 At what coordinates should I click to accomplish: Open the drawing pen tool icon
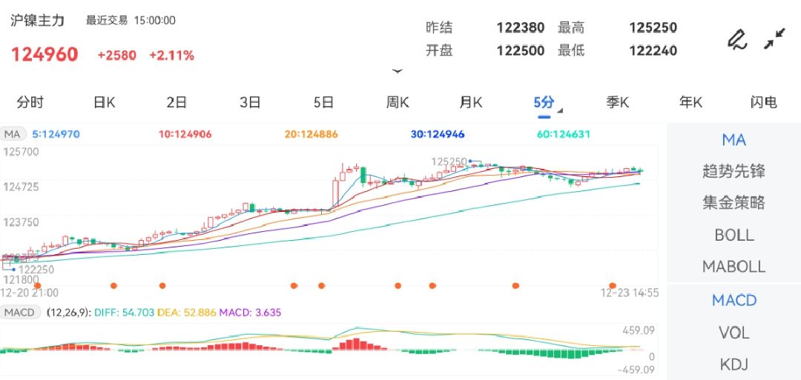coord(737,39)
